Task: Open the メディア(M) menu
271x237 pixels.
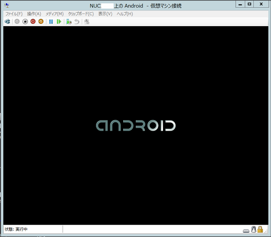Action: (55, 14)
